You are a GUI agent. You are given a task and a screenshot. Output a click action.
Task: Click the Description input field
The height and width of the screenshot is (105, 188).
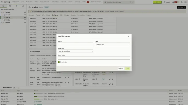(x=94, y=58)
